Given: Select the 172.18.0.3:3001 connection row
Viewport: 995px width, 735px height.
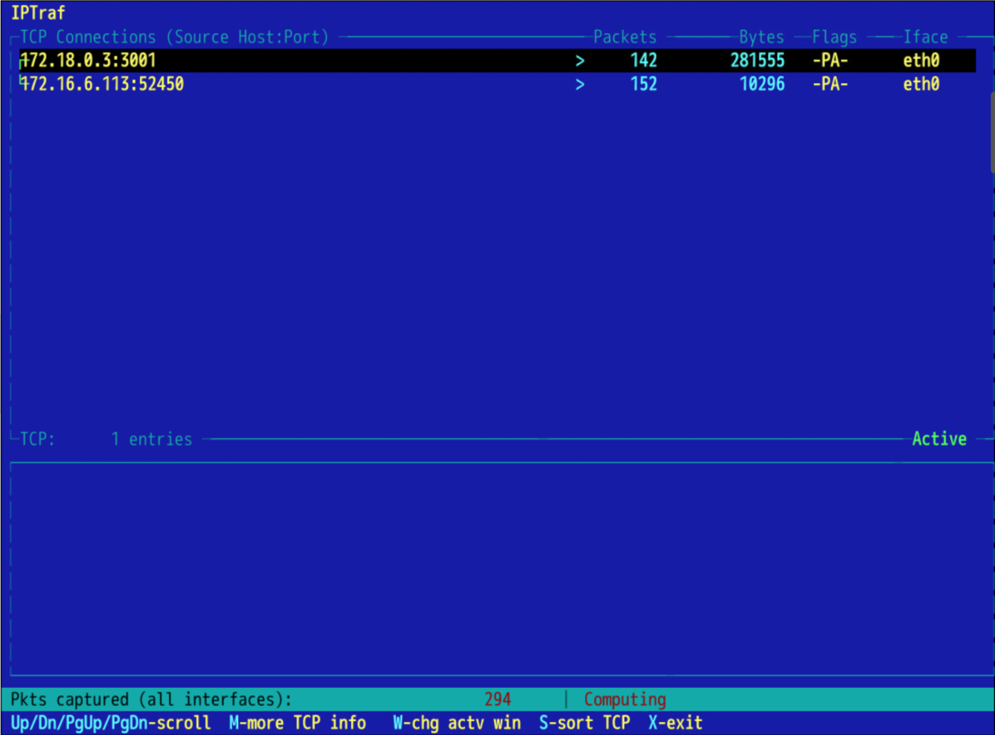Looking at the screenshot, I should pyautogui.click(x=497, y=61).
